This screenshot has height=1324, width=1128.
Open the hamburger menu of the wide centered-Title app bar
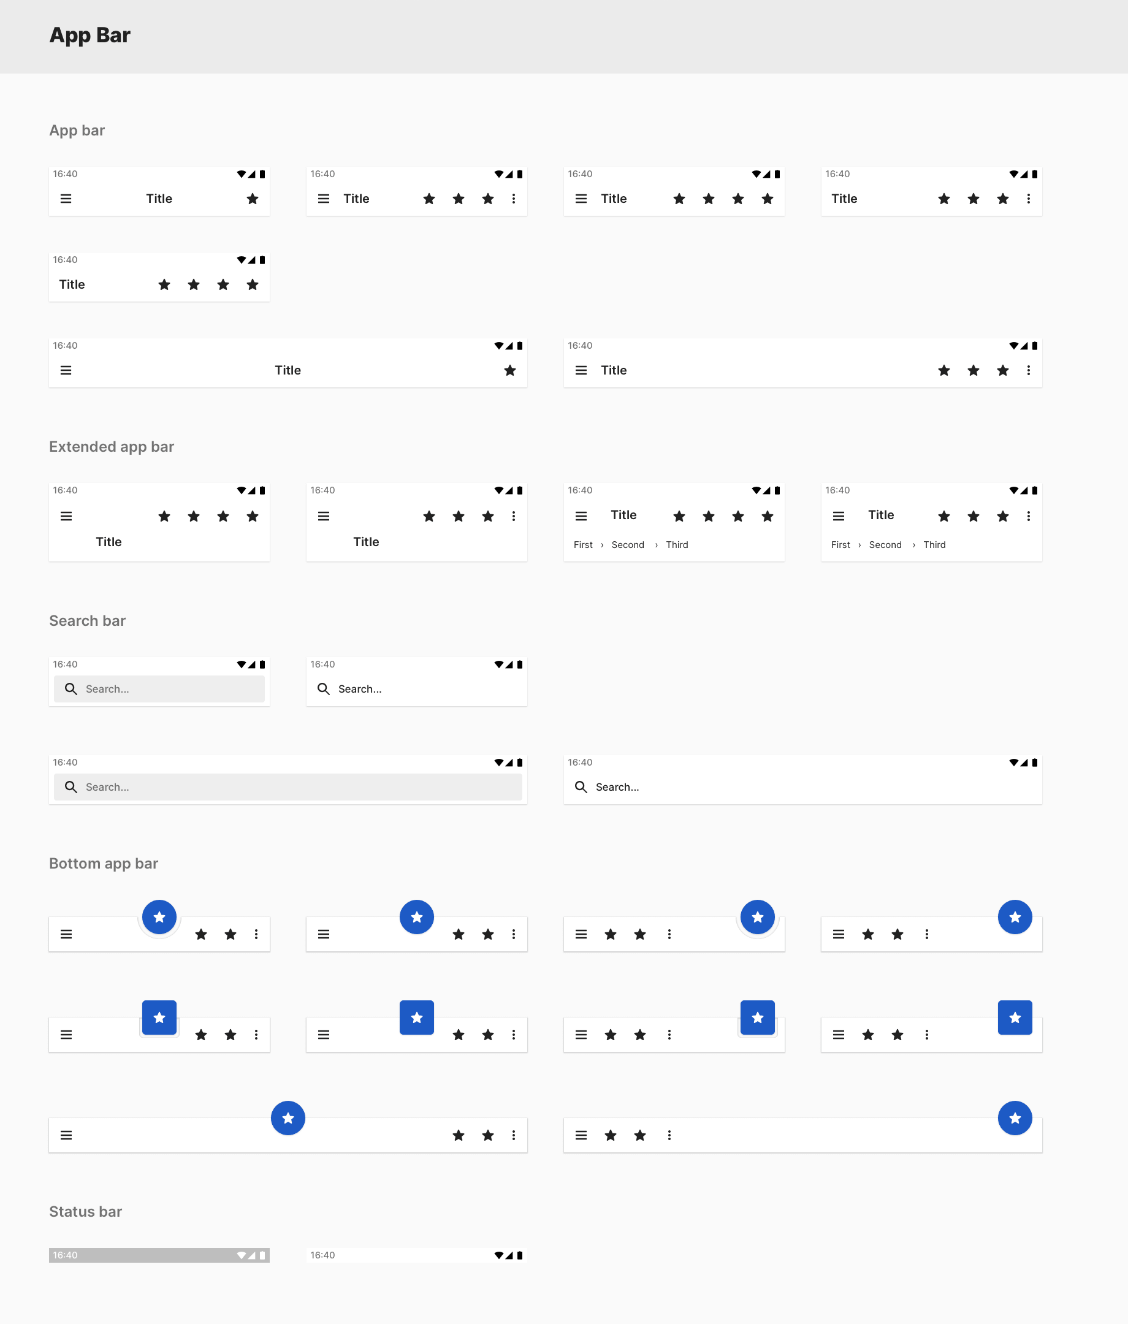(x=66, y=370)
